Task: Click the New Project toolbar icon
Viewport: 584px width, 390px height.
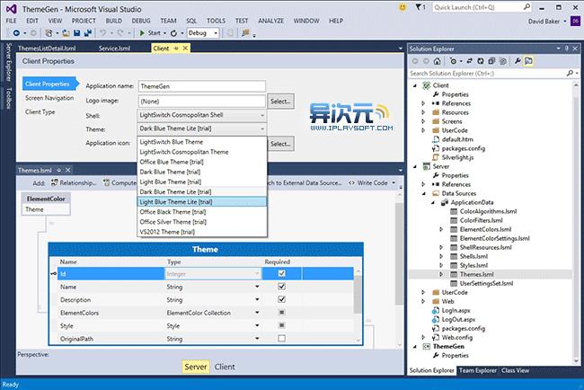Action: pyautogui.click(x=49, y=33)
